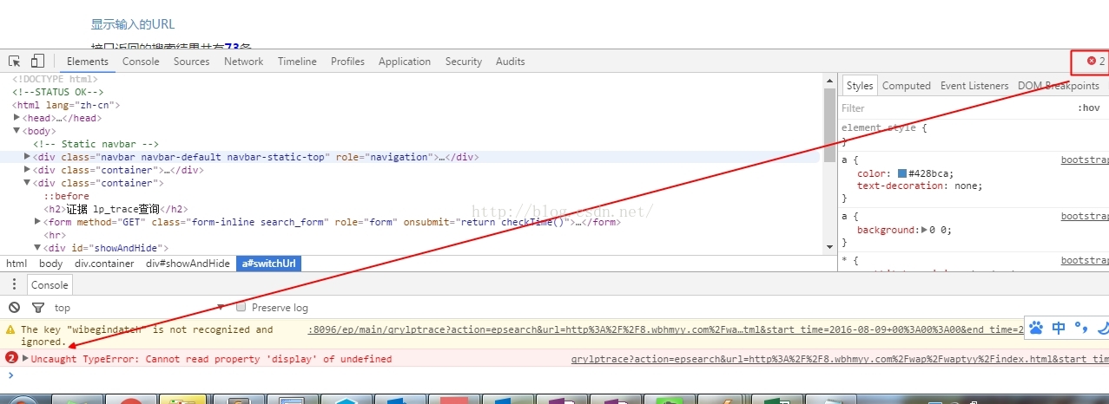Enable the Preserve log checkbox
Image resolution: width=1109 pixels, height=404 pixels.
coord(241,308)
